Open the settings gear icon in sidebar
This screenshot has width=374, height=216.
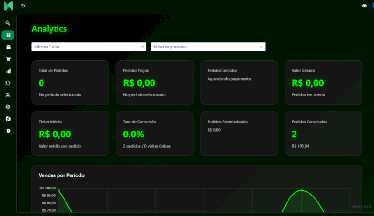point(8,107)
